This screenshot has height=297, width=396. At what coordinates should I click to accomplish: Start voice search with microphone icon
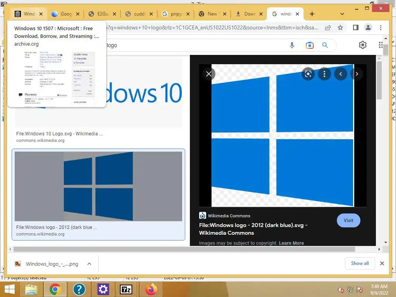point(292,45)
